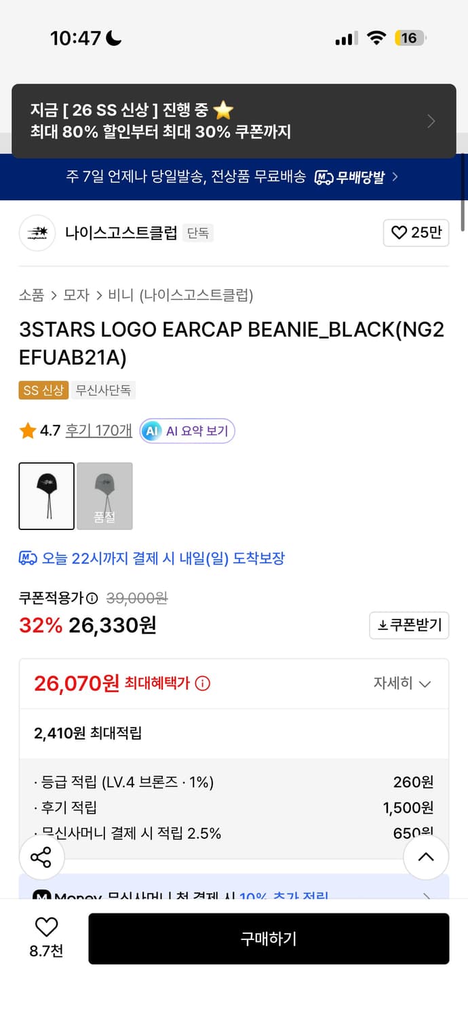Open the 후기 170개 reviews link

98,430
